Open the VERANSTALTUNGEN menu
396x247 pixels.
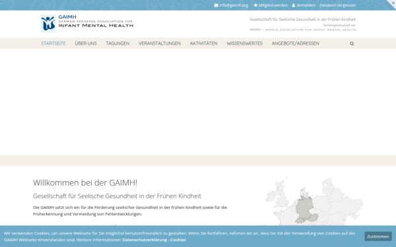pyautogui.click(x=160, y=43)
